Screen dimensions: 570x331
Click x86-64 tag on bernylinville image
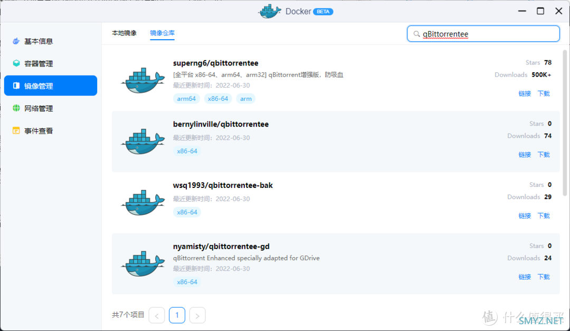tap(187, 151)
